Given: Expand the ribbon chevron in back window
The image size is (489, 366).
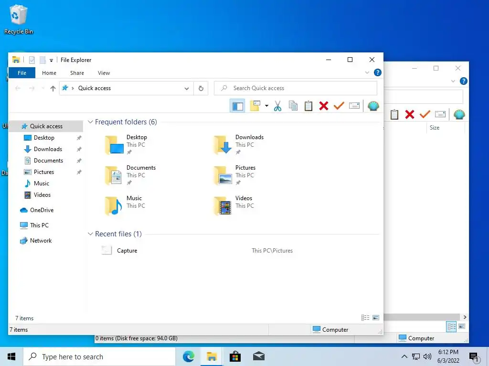Looking at the screenshot, I should (x=453, y=81).
